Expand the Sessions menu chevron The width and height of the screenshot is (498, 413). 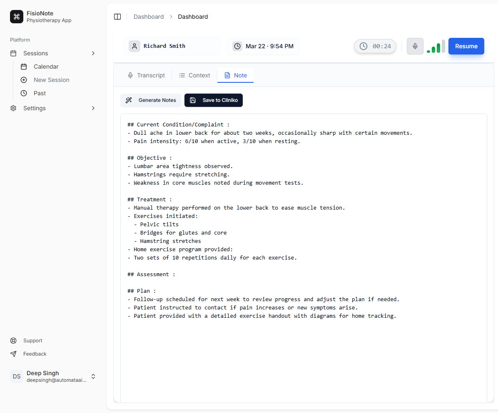(93, 53)
